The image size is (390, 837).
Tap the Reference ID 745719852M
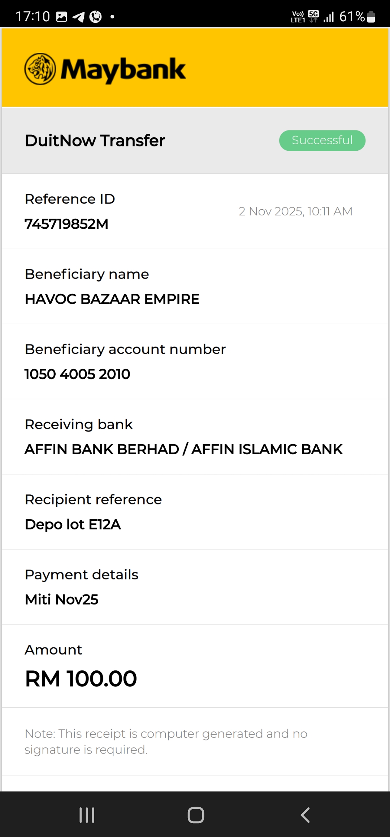pyautogui.click(x=66, y=224)
